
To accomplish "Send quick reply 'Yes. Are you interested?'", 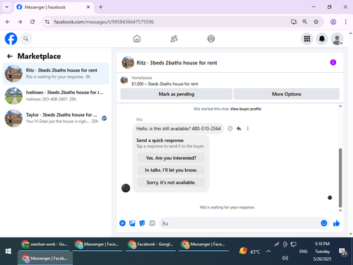I will (171, 158).
